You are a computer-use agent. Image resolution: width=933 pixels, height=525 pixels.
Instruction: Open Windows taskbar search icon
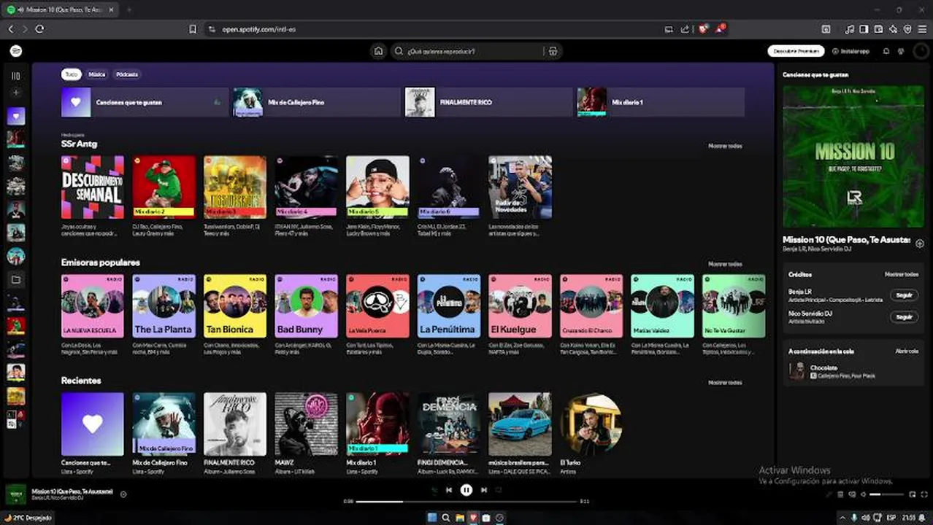point(446,518)
